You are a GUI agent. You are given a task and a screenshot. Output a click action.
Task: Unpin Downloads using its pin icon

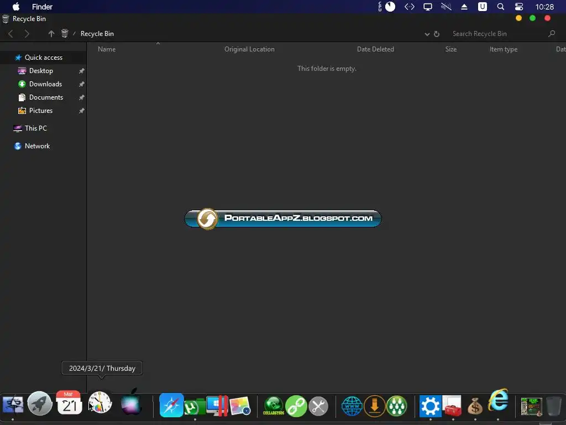point(82,84)
